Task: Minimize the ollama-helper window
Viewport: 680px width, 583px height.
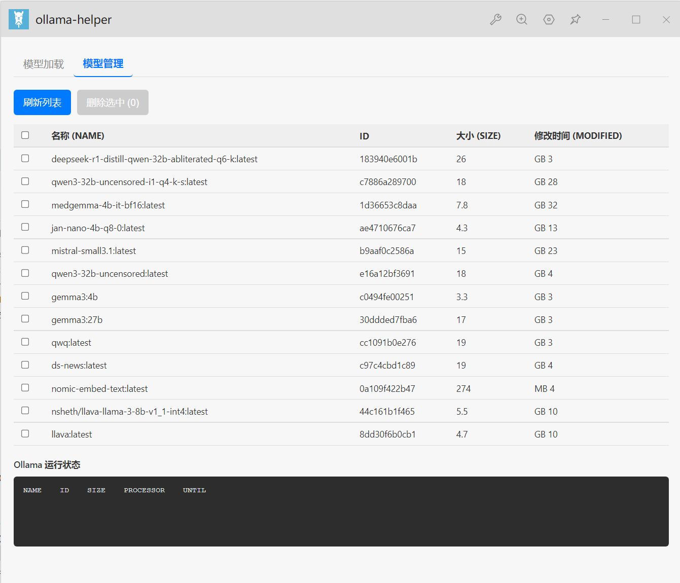Action: pos(605,19)
